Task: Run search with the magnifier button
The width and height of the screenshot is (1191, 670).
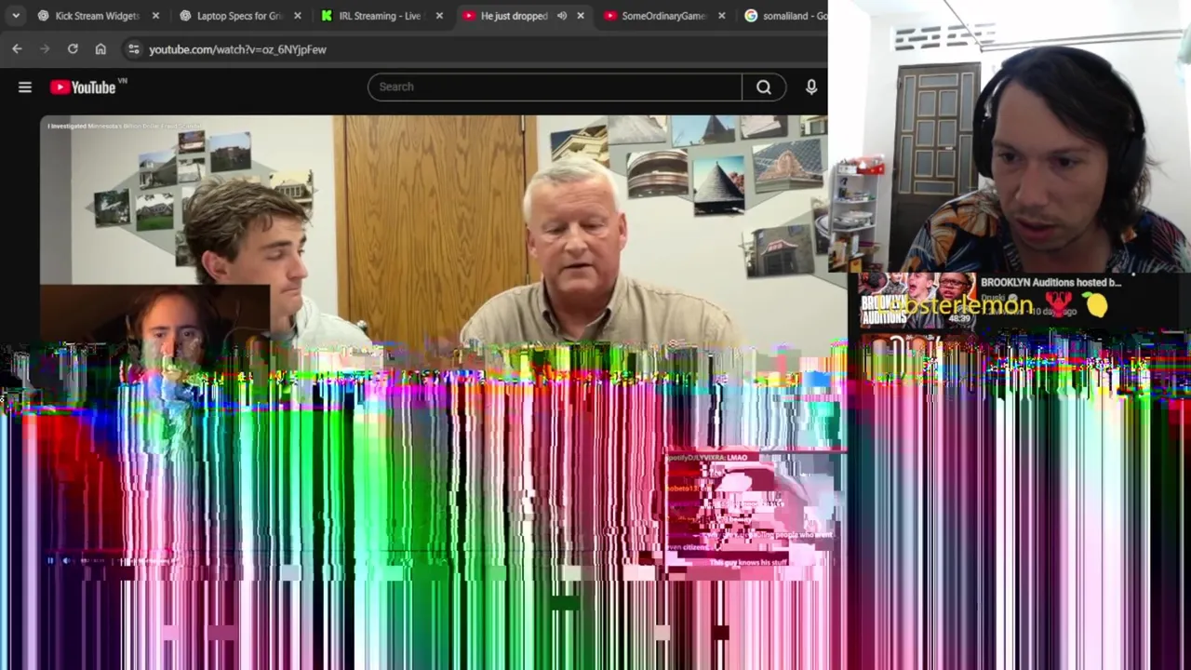Action: pyautogui.click(x=764, y=87)
